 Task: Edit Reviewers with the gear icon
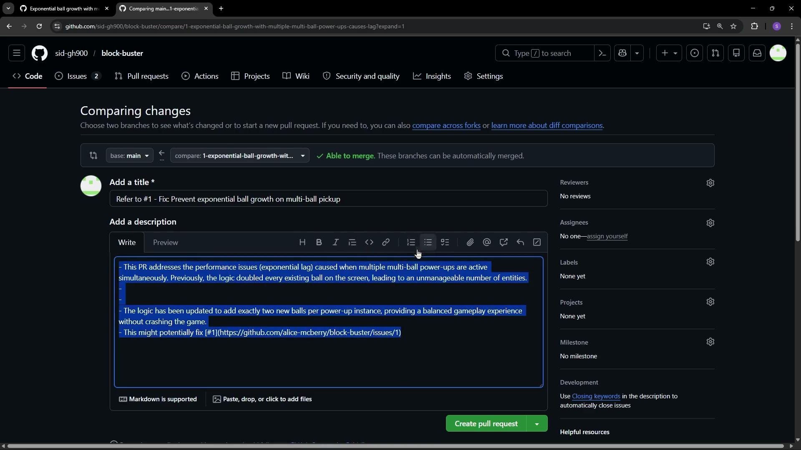[x=710, y=183]
